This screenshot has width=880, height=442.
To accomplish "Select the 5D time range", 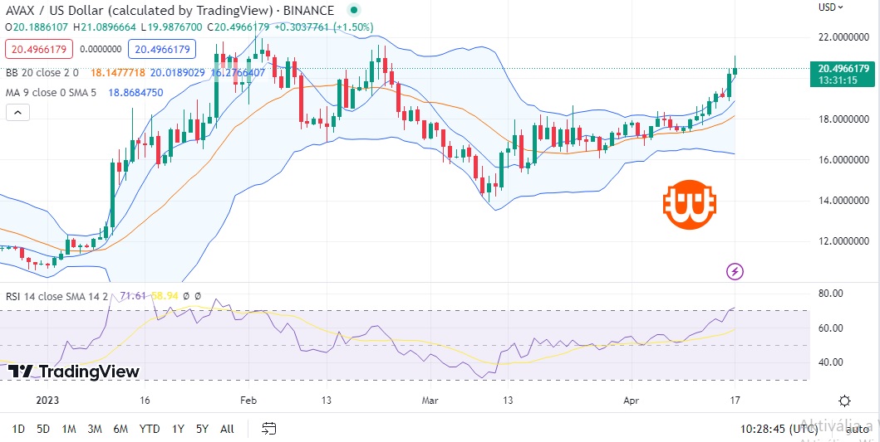I will 42,429.
